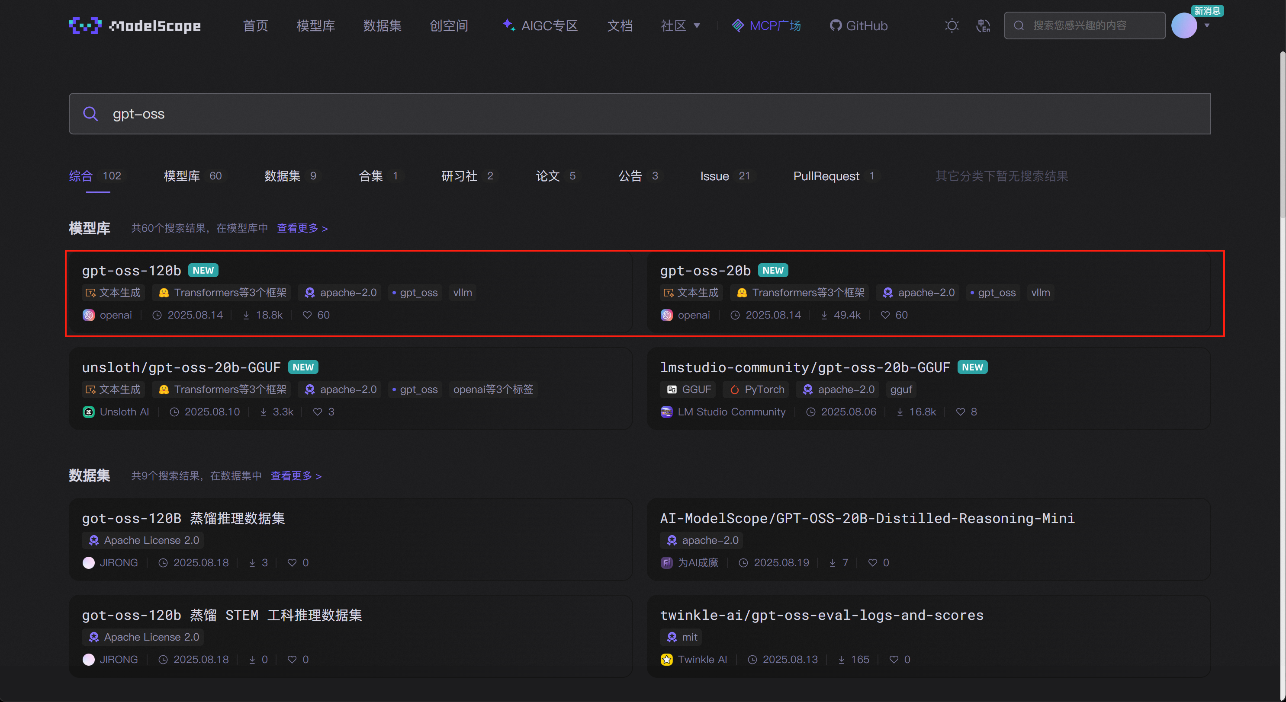Click 查看更多 link for 模型库 results
Screen dimensions: 1286x702
(302, 228)
